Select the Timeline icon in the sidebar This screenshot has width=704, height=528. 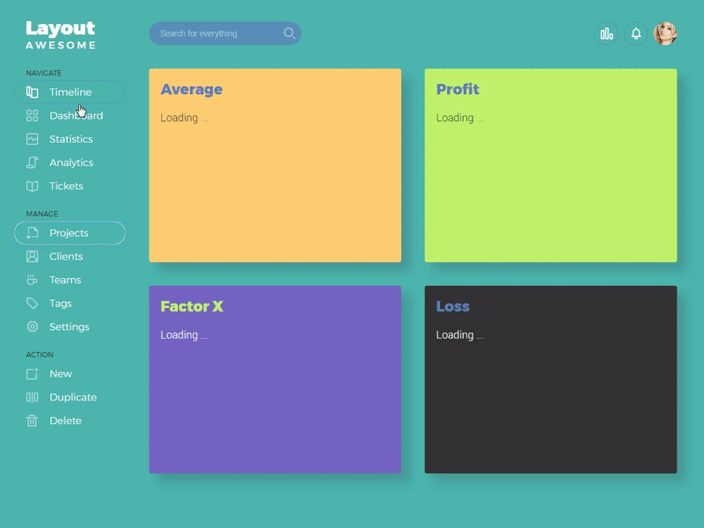[31, 92]
